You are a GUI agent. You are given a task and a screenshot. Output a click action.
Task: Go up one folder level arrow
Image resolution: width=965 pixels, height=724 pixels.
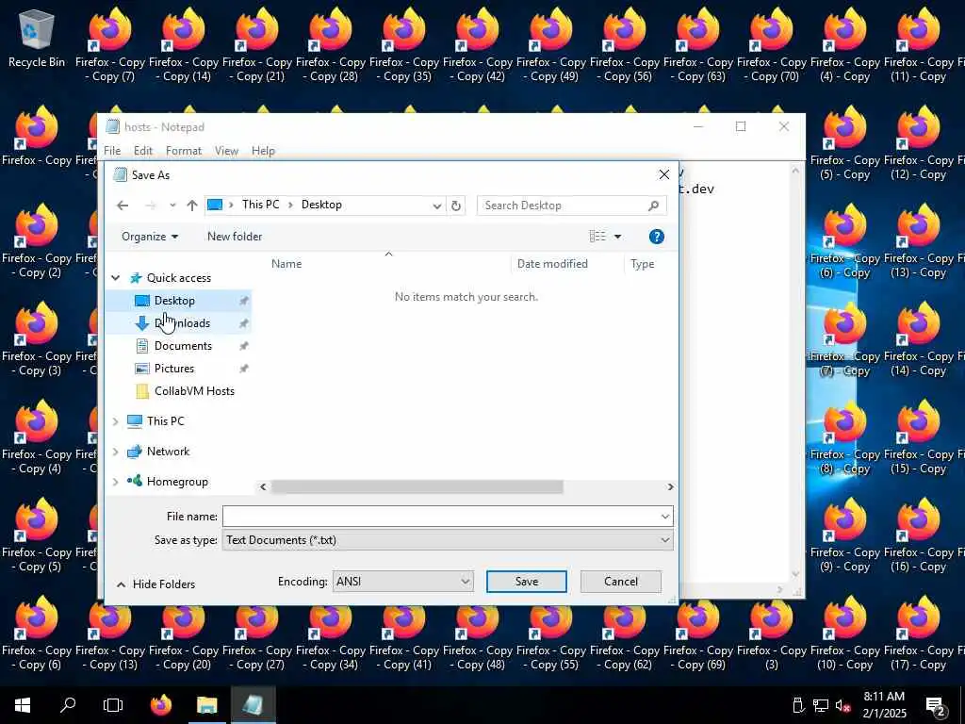tap(192, 206)
